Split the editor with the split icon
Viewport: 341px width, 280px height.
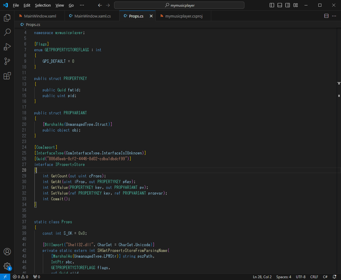pyautogui.click(x=326, y=16)
